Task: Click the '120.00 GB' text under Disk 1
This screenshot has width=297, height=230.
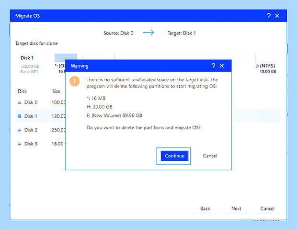Action: click(x=30, y=66)
